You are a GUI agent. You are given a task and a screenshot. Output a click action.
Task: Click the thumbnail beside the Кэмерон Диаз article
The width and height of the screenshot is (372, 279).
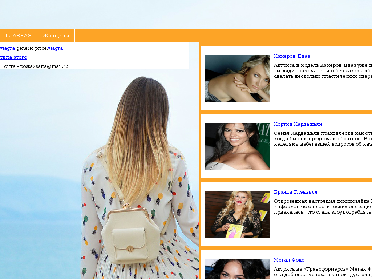237,79
